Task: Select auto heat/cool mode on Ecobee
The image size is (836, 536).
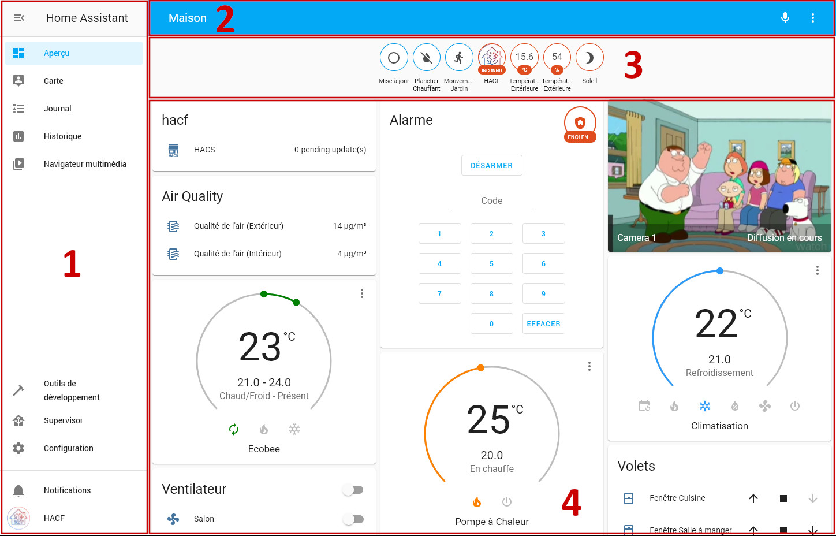Action: click(x=234, y=429)
